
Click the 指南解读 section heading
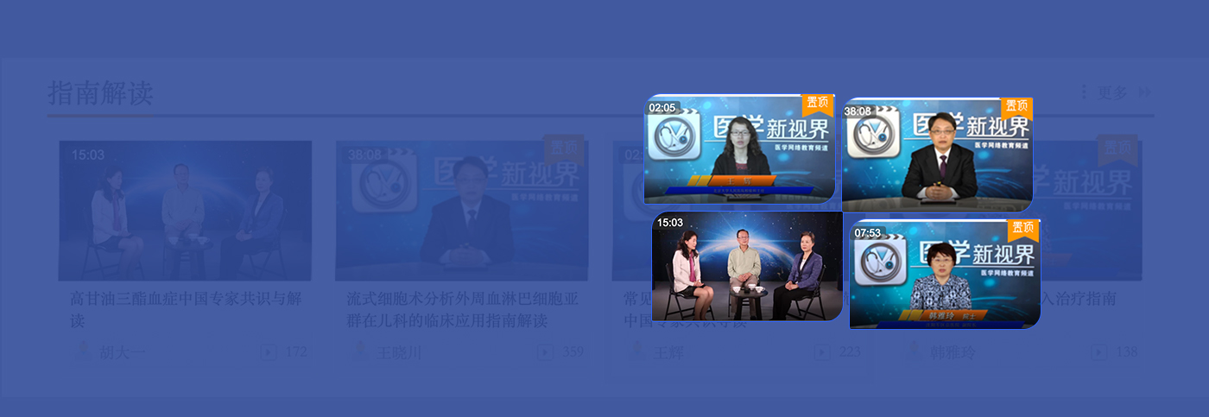click(100, 92)
